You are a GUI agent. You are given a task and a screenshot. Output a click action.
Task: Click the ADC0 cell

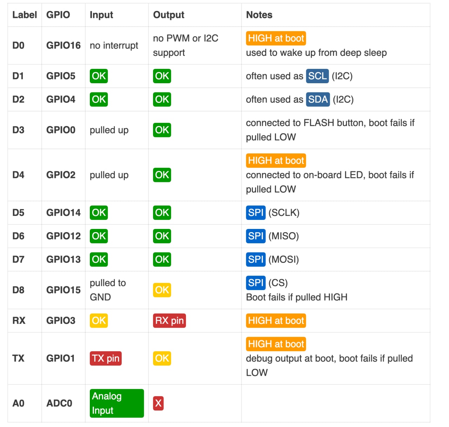tap(59, 403)
